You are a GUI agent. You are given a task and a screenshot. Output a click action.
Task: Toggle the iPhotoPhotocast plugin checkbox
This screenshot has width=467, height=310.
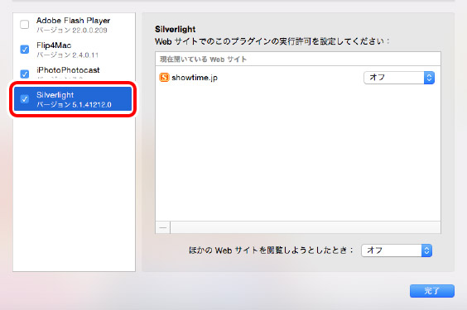click(24, 74)
